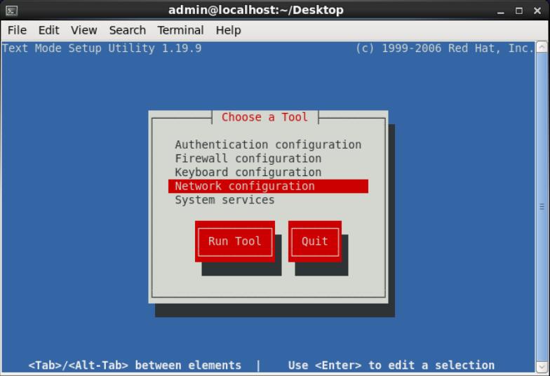This screenshot has width=550, height=376.
Task: Open the View menu
Action: click(84, 30)
